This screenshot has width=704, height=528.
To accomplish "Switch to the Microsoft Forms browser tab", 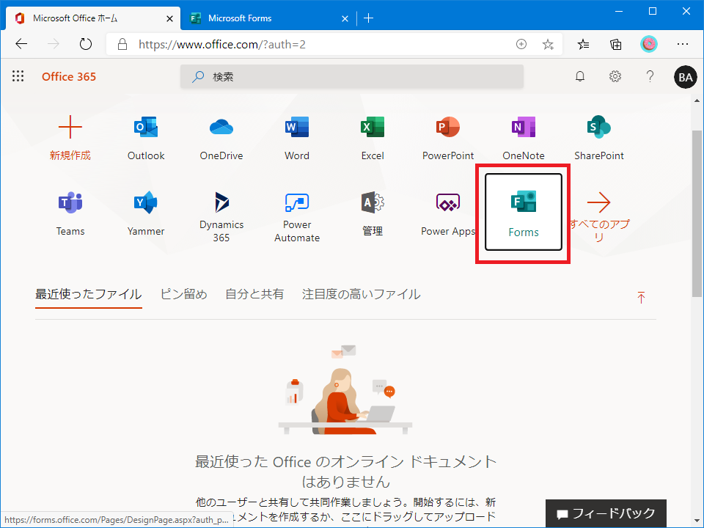I will coord(269,18).
